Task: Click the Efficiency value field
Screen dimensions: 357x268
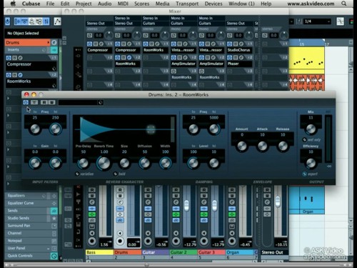Action: (x=311, y=152)
